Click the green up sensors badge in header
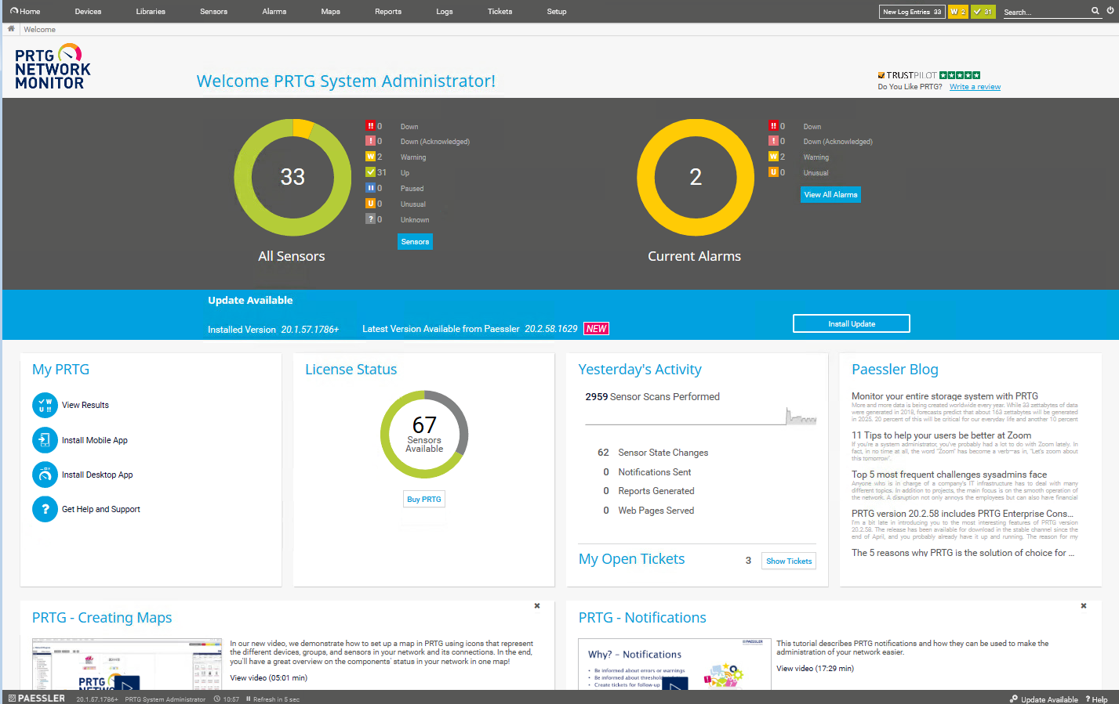 (x=983, y=12)
